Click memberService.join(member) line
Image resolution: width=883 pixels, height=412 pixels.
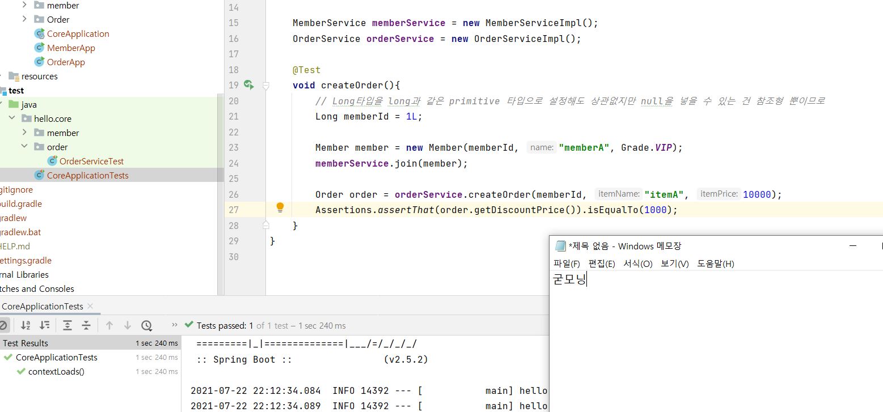point(391,163)
